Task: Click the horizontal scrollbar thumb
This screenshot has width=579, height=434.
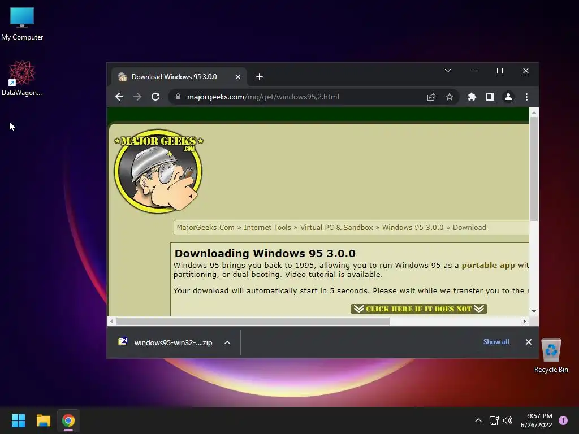Action: [253, 322]
